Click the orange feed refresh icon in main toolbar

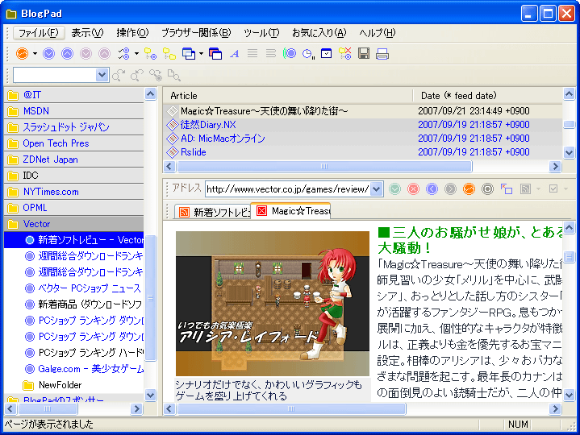click(x=23, y=54)
